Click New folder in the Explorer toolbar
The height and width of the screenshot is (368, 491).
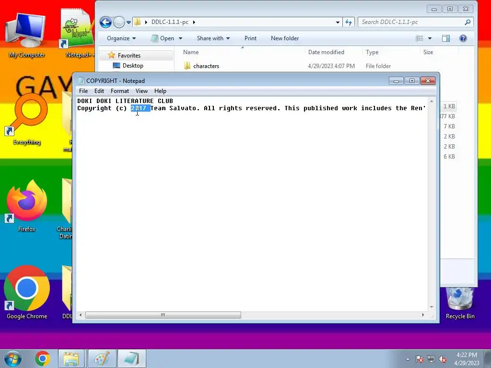coord(285,38)
